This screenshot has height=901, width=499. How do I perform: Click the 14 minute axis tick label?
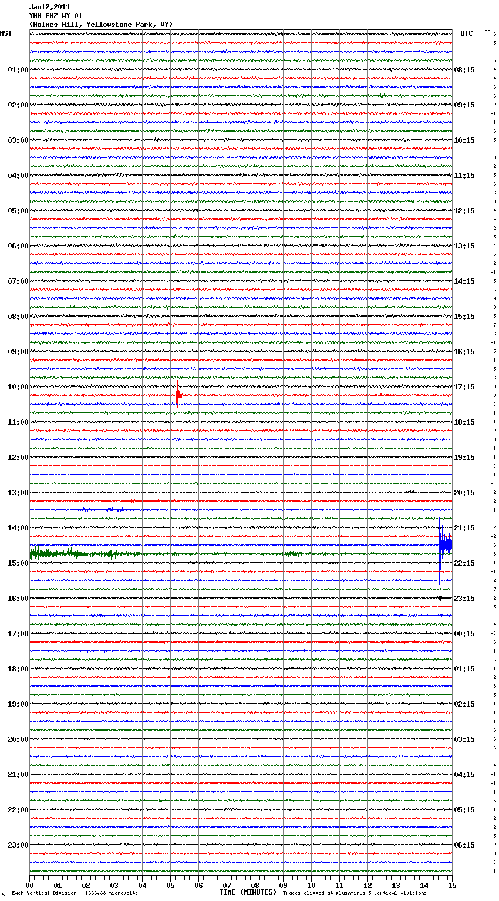(424, 885)
